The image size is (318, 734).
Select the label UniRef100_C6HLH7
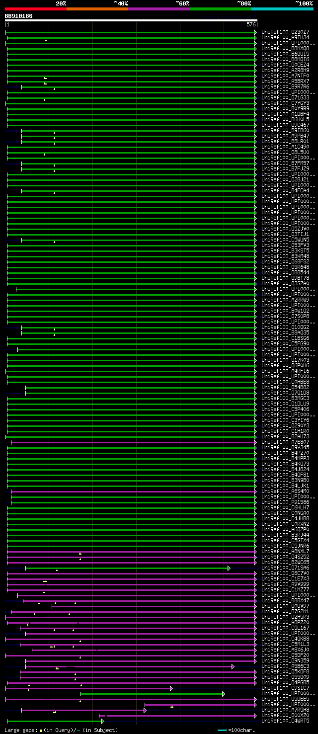(x=285, y=507)
